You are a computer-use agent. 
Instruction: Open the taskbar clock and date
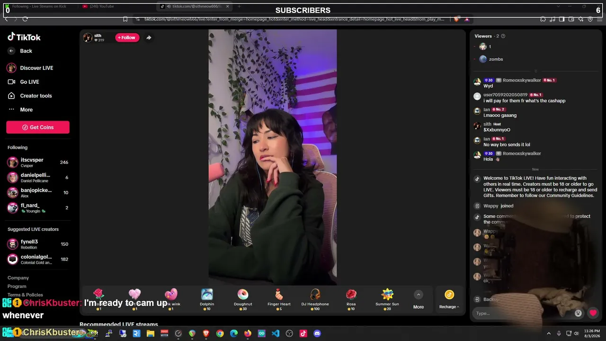click(592, 333)
